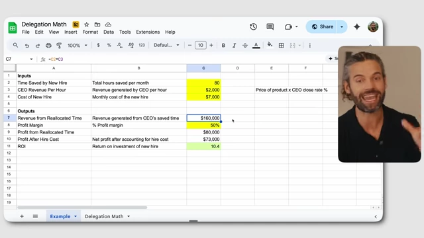Viewport: 424px width, 238px height.
Task: Open the Help menu
Action: 170,32
